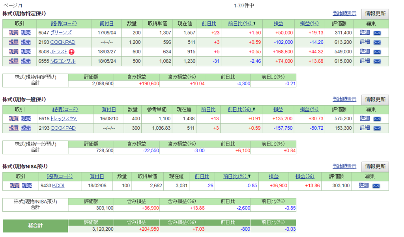This screenshot has width=404, height=237.
Task: Click 現売 for Jトラスト
Action: point(26,52)
